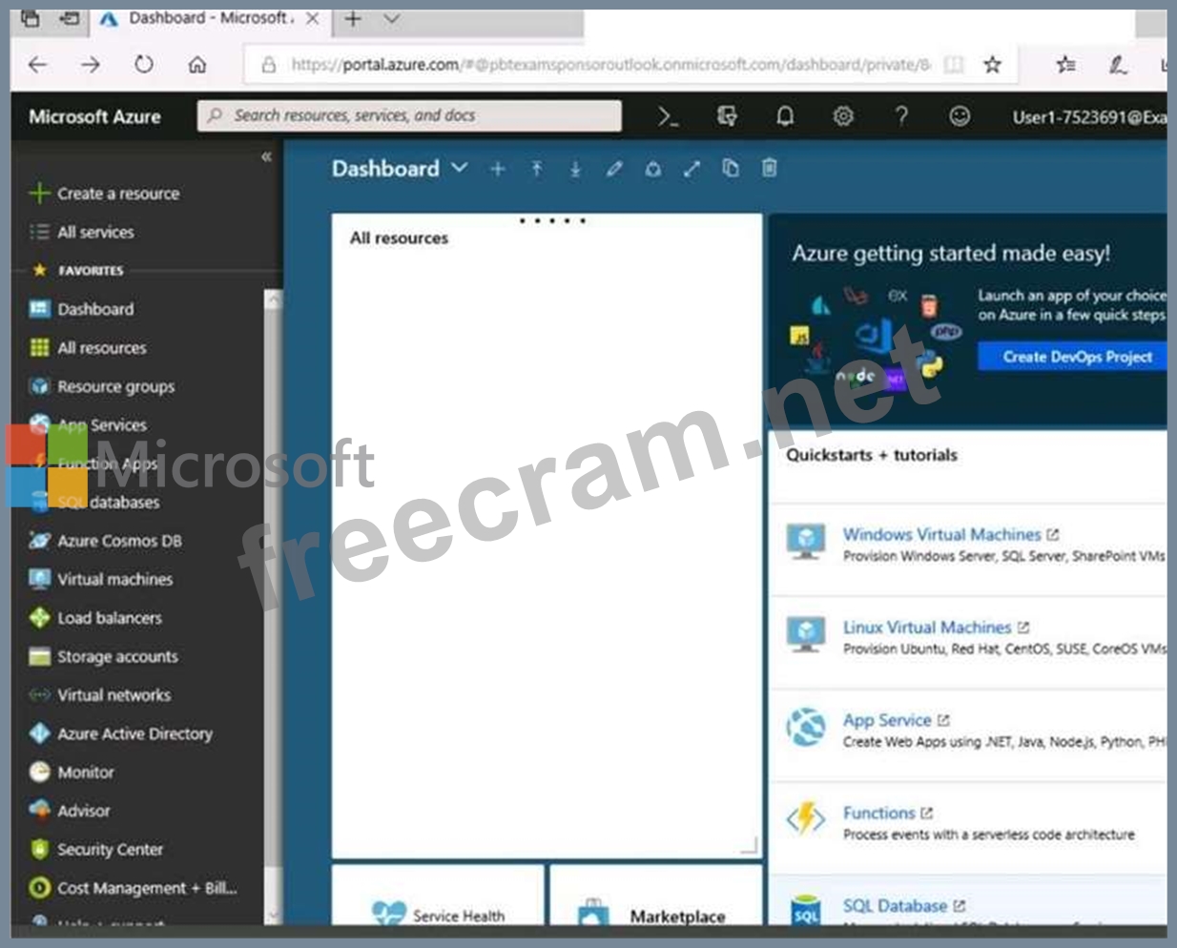Open a new browser tab

pos(353,18)
